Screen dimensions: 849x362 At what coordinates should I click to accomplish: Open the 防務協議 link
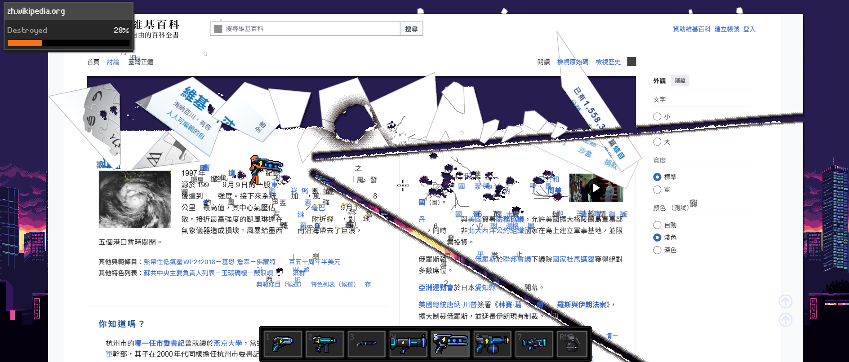coord(510,219)
